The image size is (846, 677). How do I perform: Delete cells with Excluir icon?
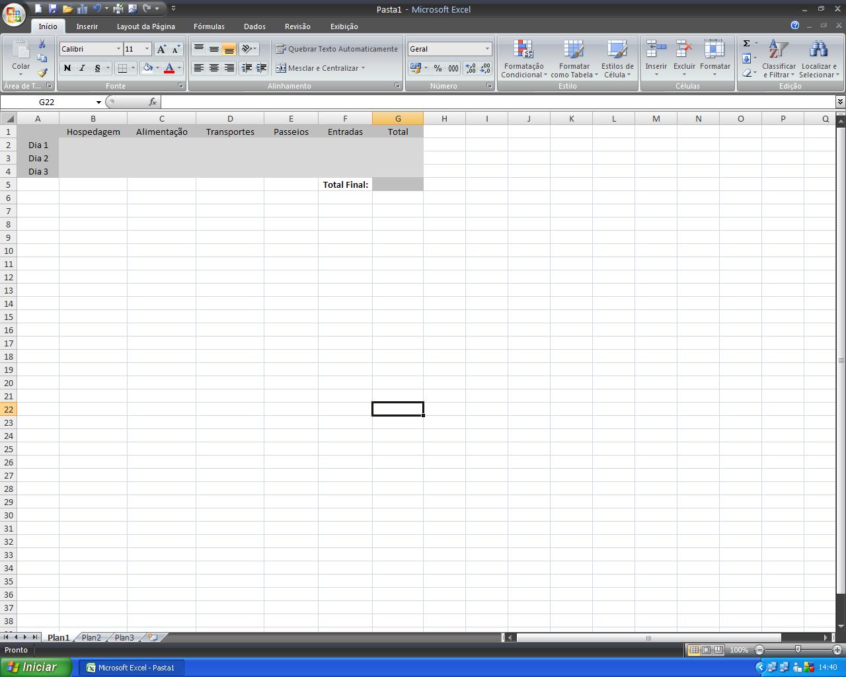(684, 50)
